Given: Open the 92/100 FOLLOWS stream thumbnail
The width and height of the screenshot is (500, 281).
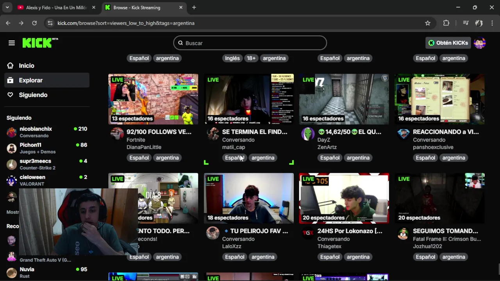Looking at the screenshot, I should coord(153,99).
